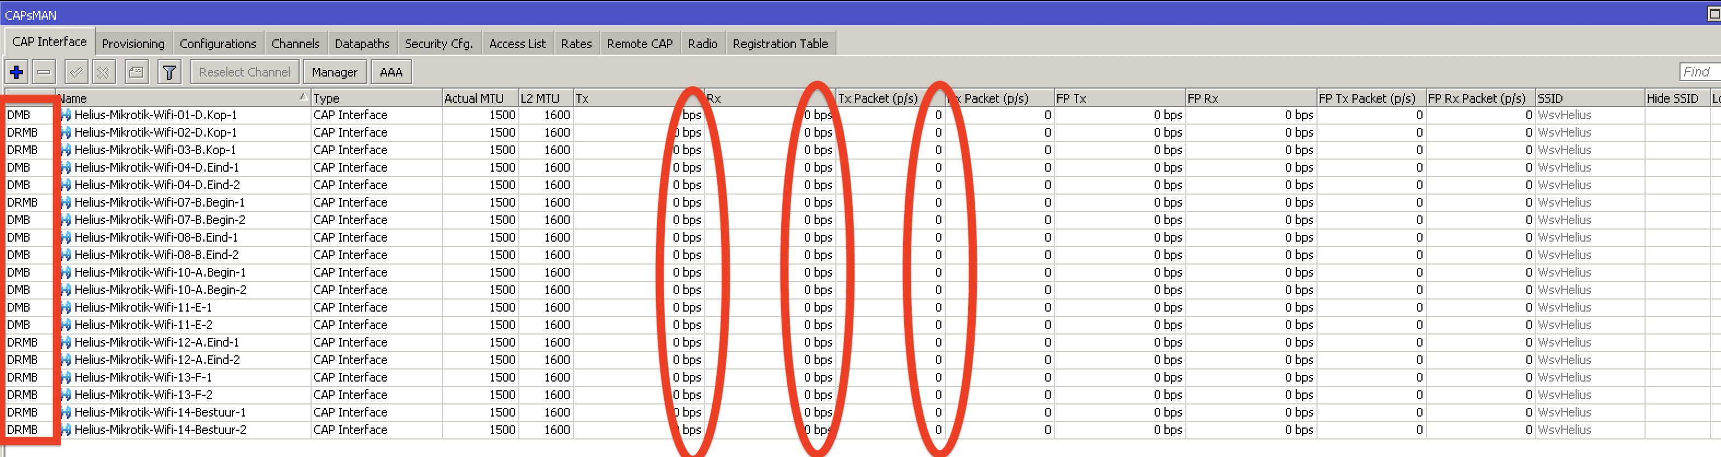Sort by the Type column header
The height and width of the screenshot is (457, 1721).
pyautogui.click(x=376, y=98)
